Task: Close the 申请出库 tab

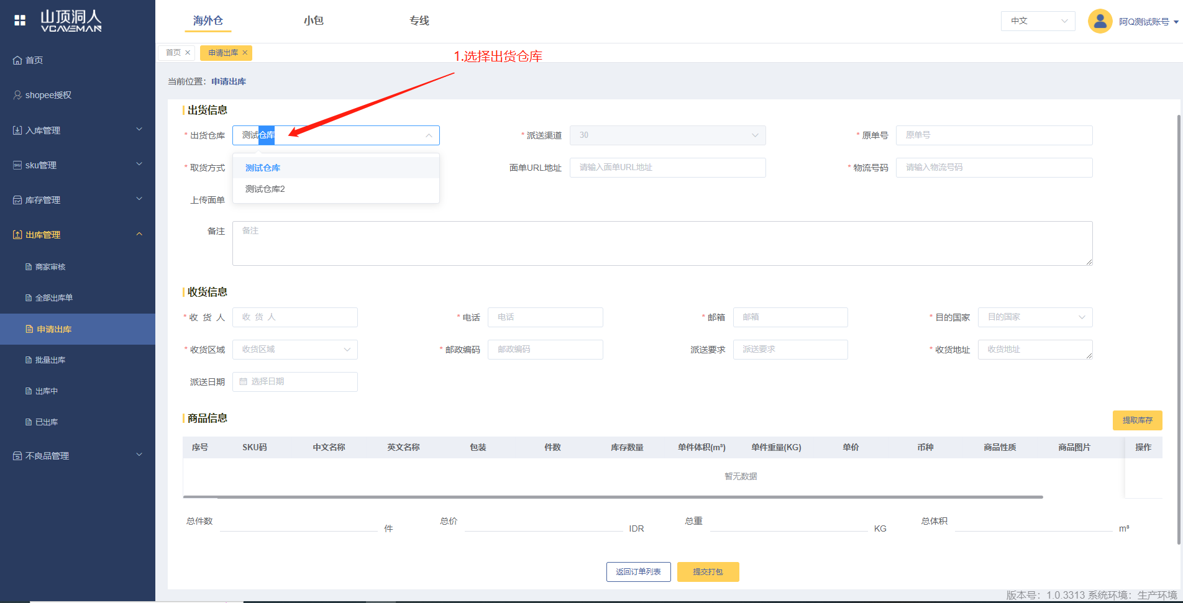Action: tap(245, 53)
